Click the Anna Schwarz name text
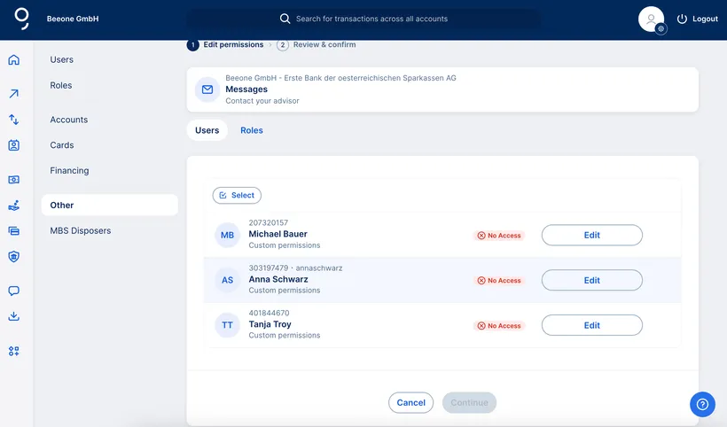727x427 pixels. click(278, 279)
